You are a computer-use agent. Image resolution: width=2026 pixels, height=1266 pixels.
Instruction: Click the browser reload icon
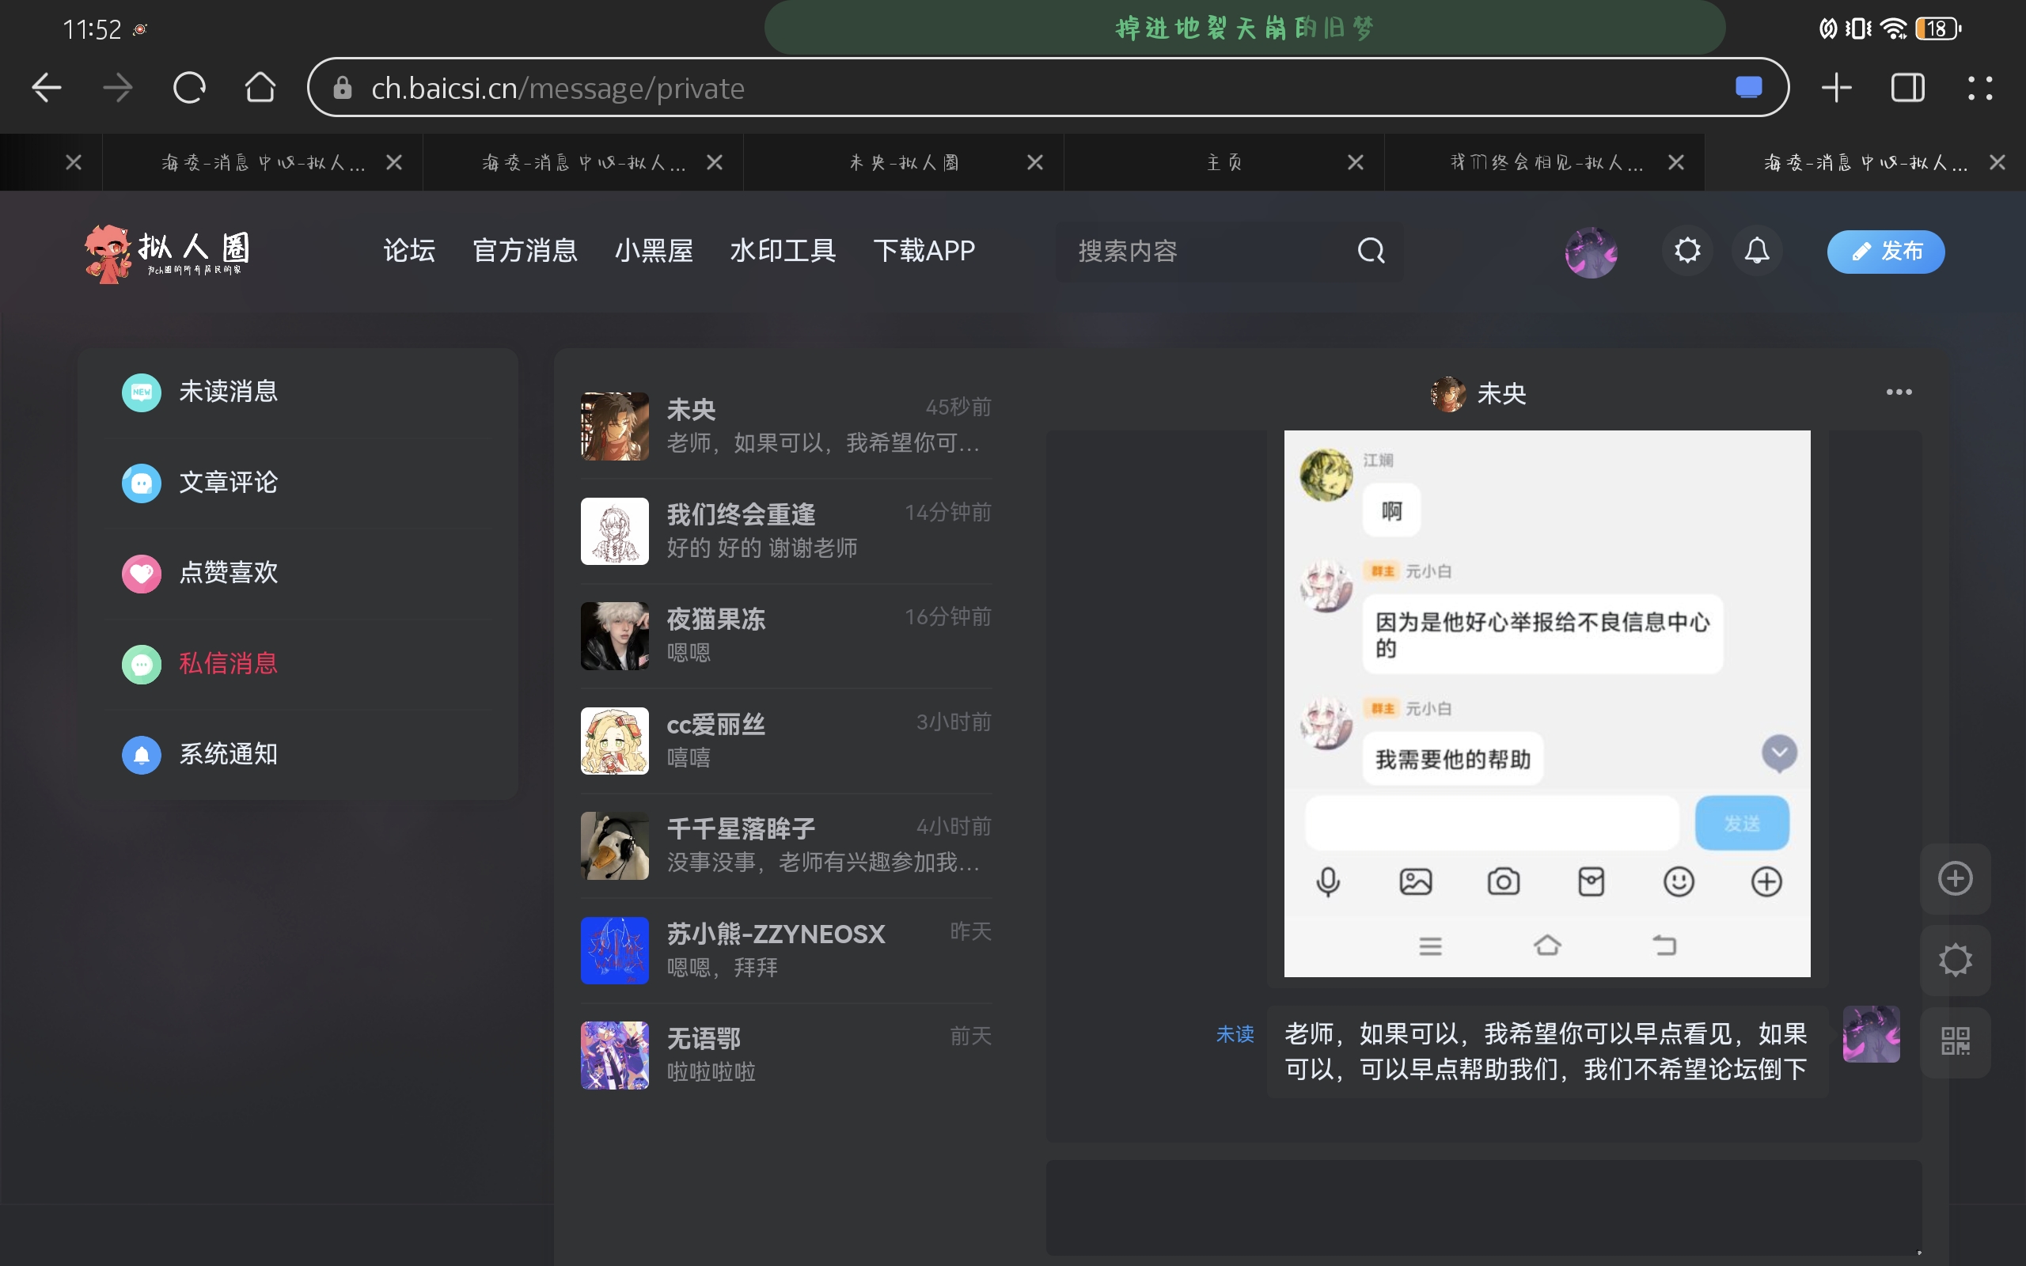[x=189, y=87]
